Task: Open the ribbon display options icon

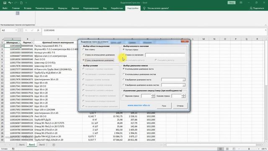Action: click(x=241, y=3)
